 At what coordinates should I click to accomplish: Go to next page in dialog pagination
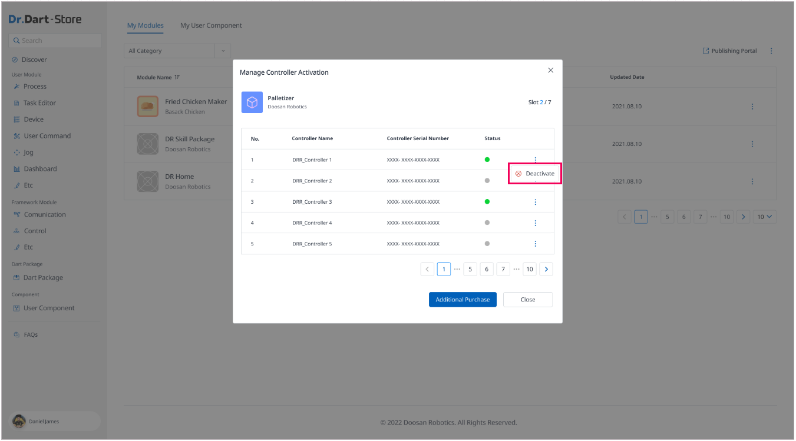[546, 269]
